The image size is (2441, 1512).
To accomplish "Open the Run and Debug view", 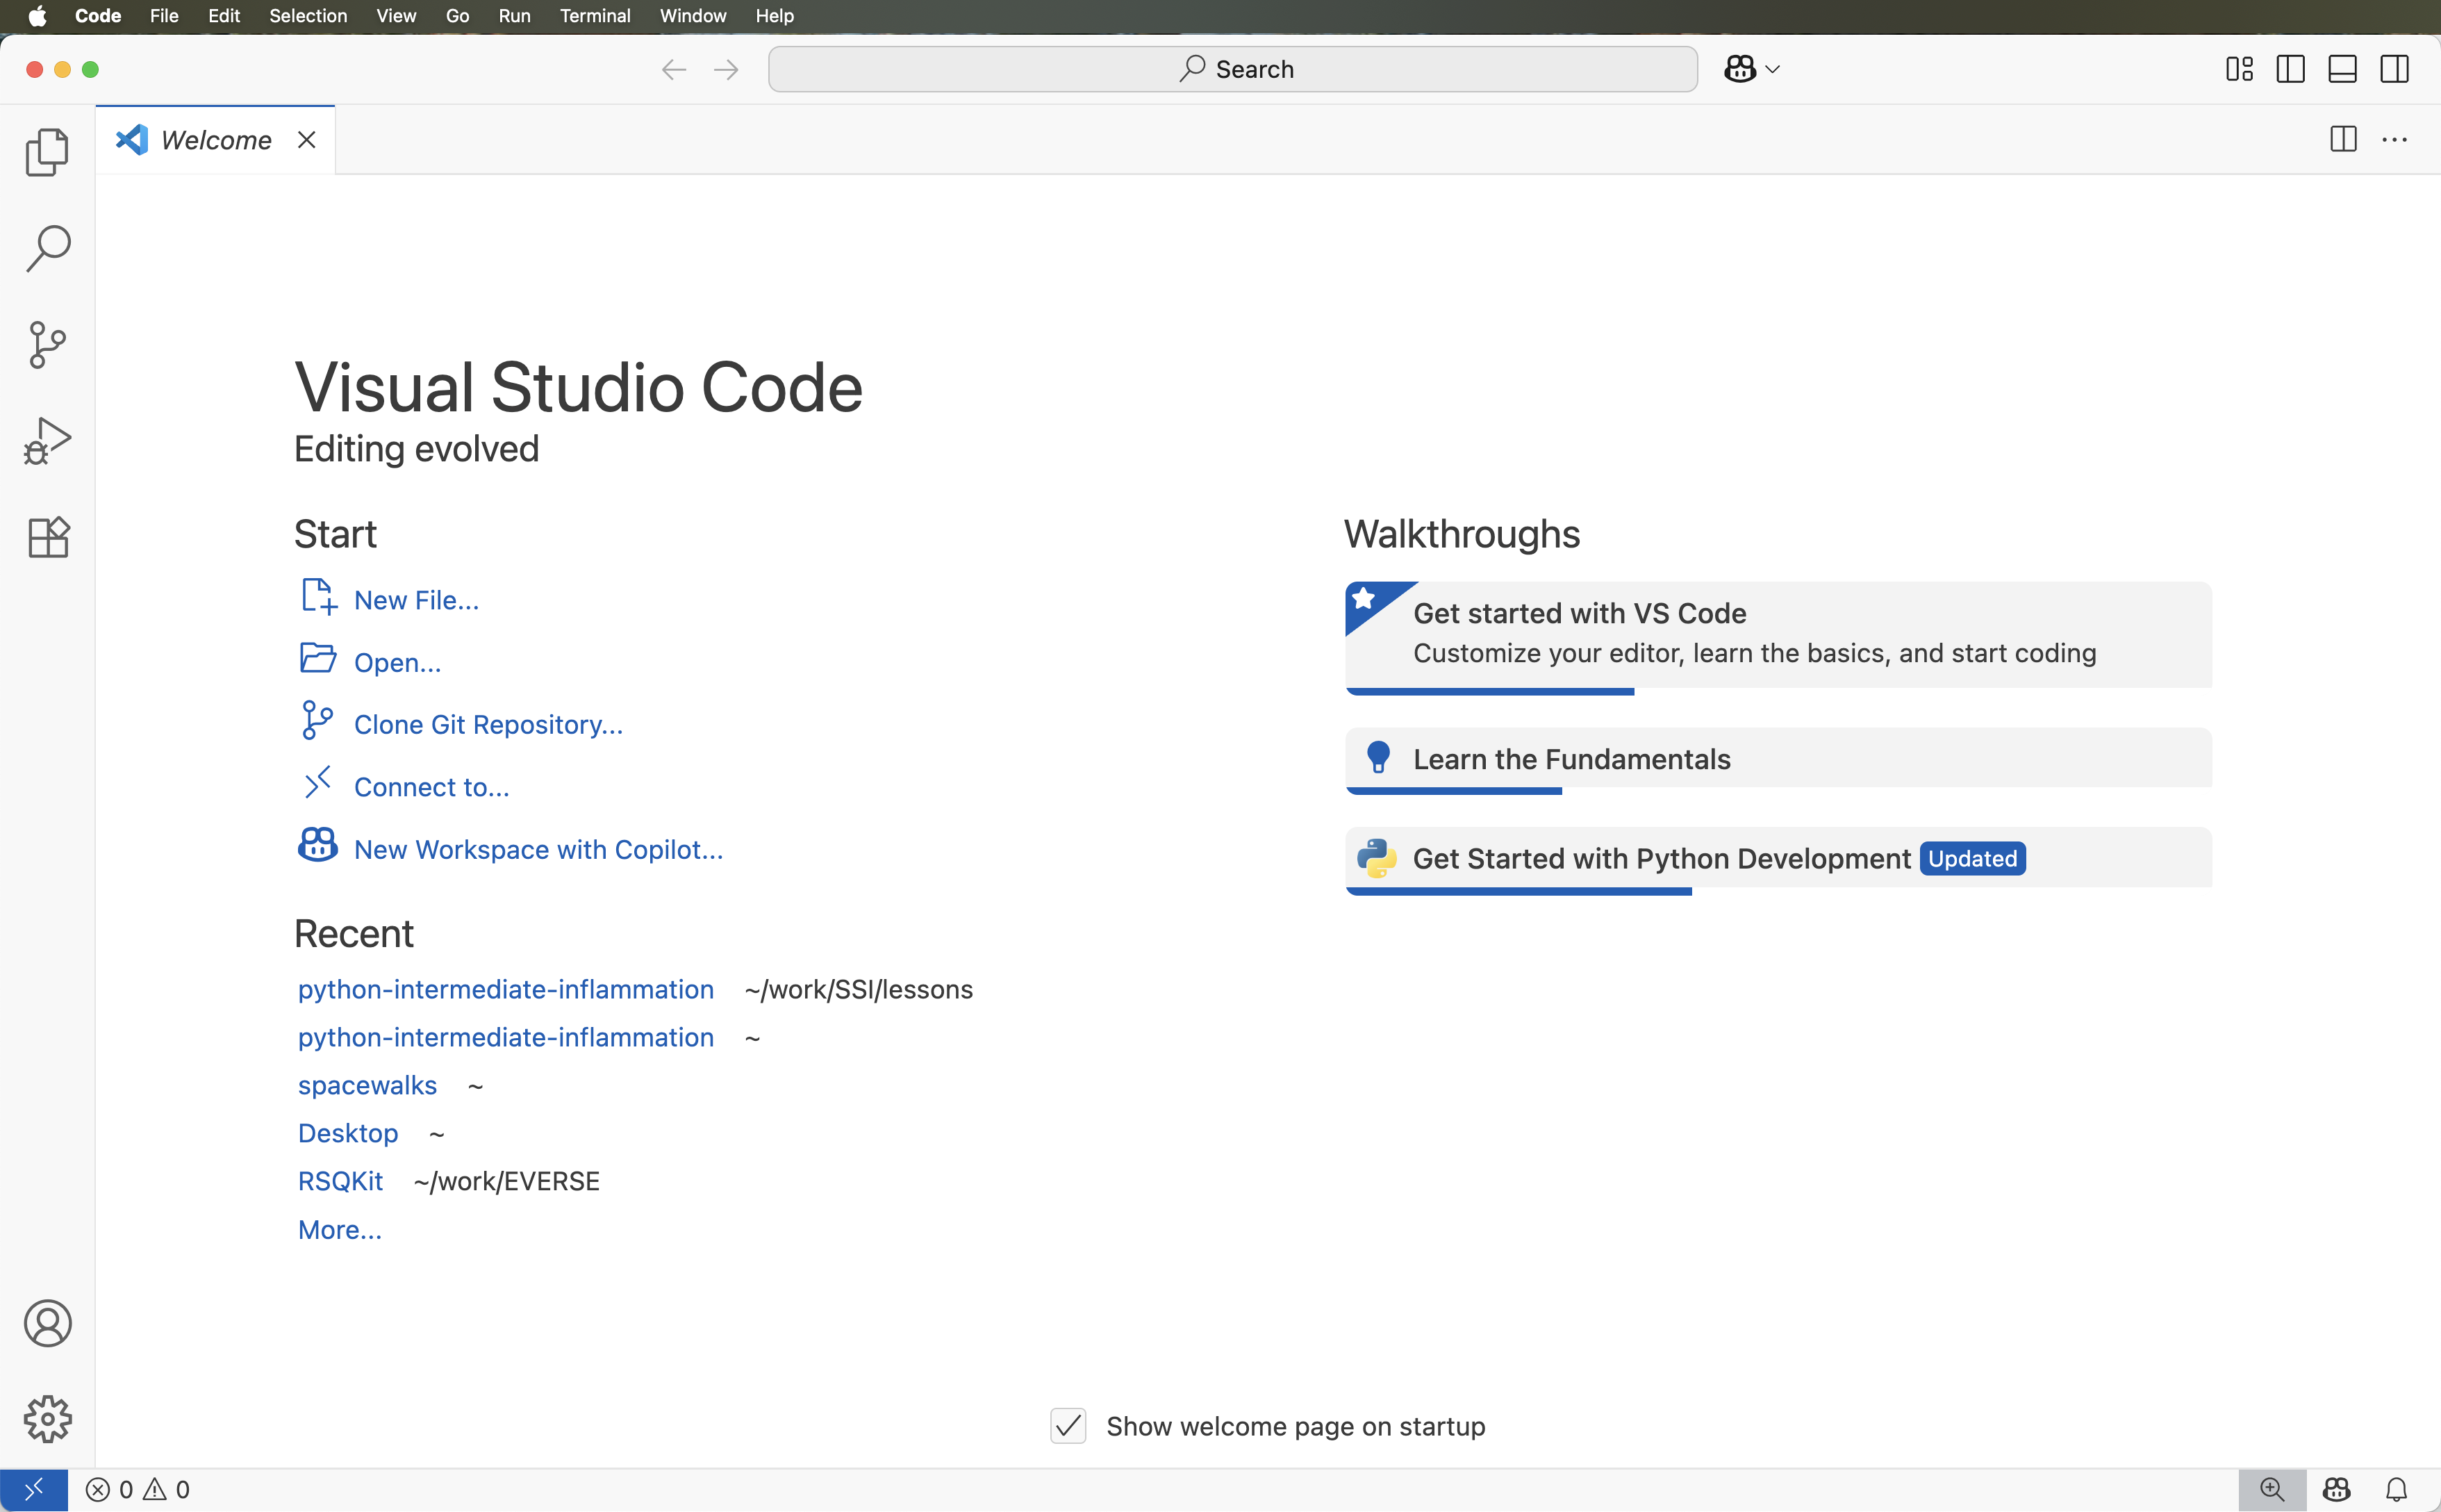I will coord(47,441).
